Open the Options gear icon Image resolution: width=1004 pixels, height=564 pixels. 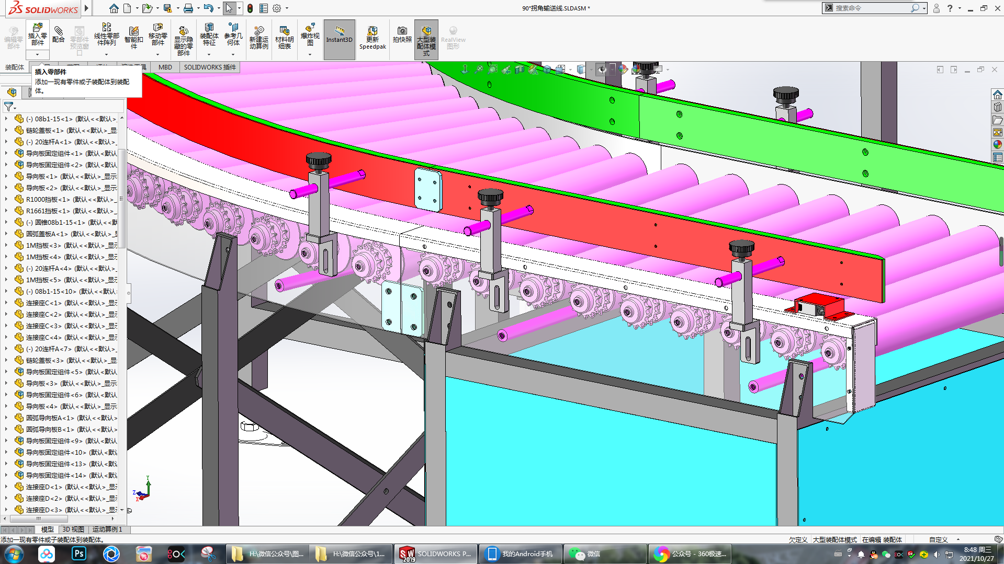pos(277,8)
